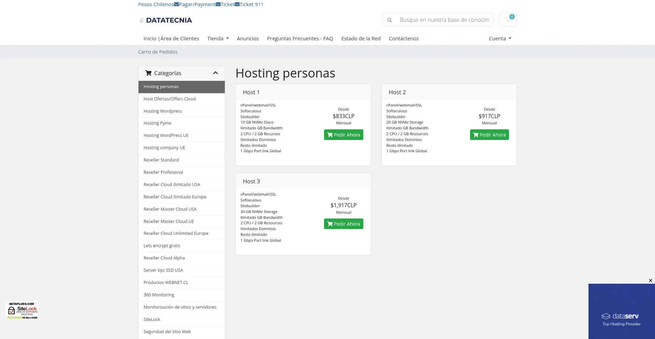Image resolution: width=655 pixels, height=339 pixels.
Task: Select Hosting Wordpress category
Action: coord(163,111)
